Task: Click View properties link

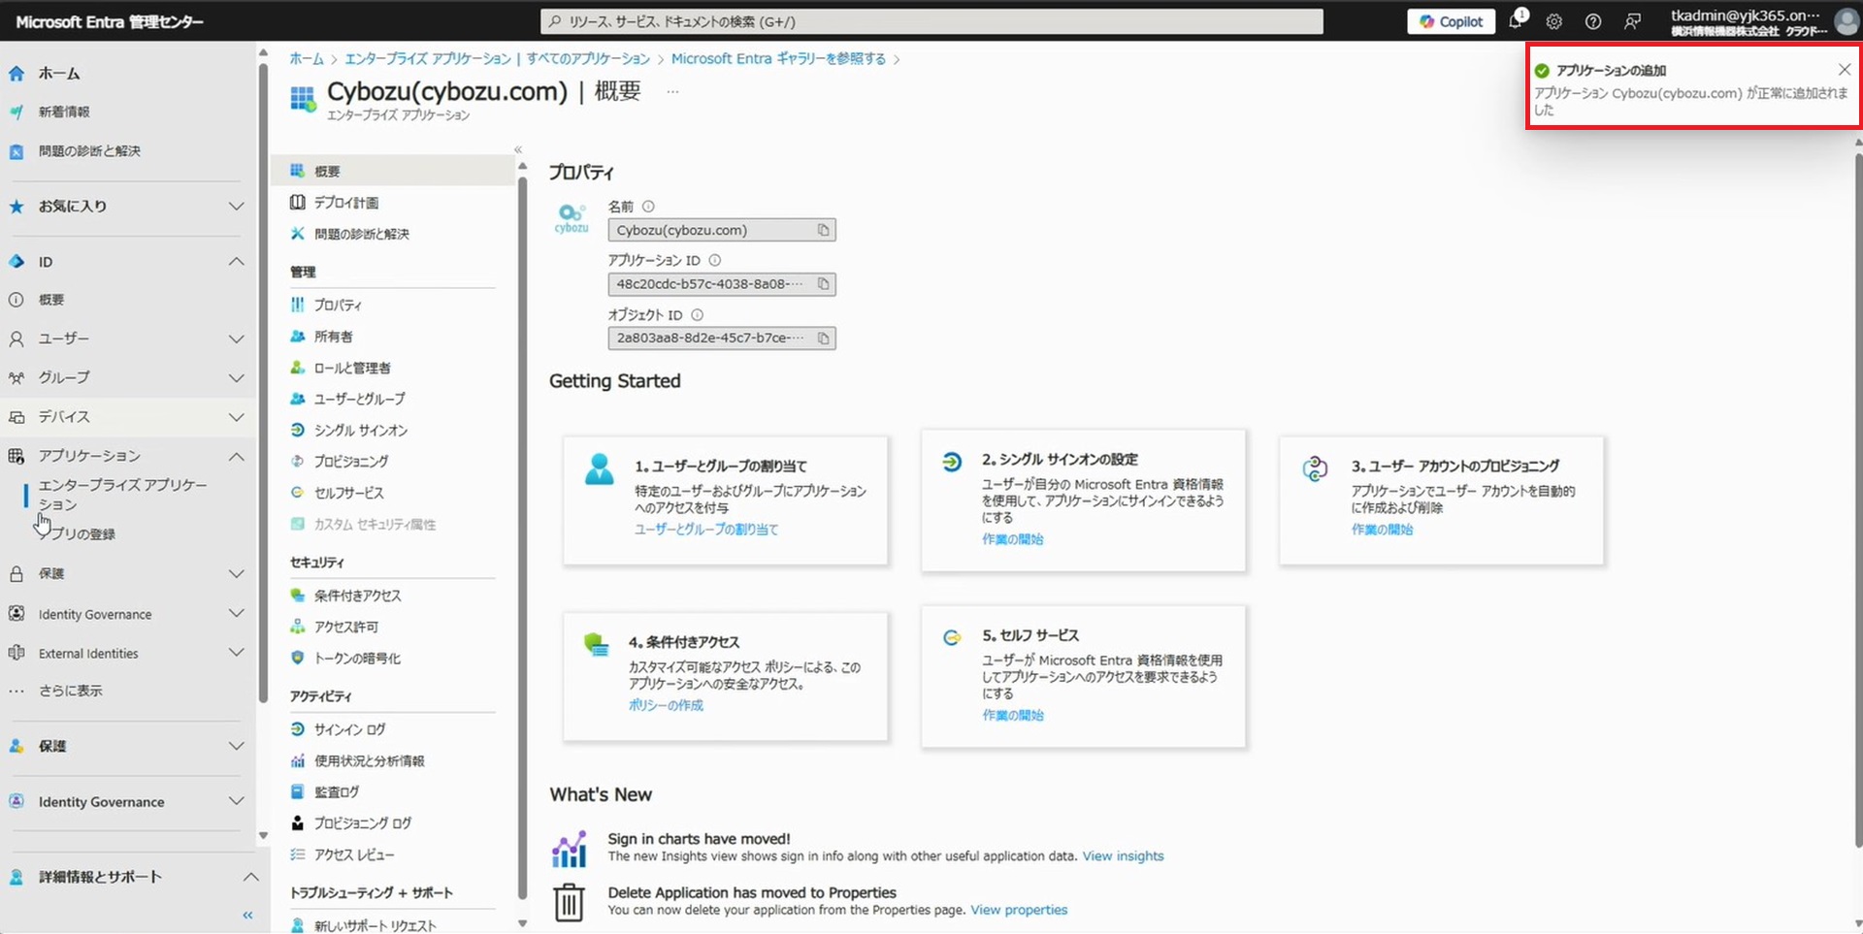Action: [x=1019, y=910]
